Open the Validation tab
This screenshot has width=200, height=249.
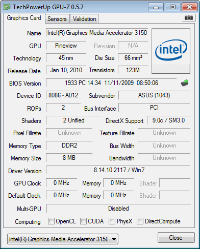point(85,19)
